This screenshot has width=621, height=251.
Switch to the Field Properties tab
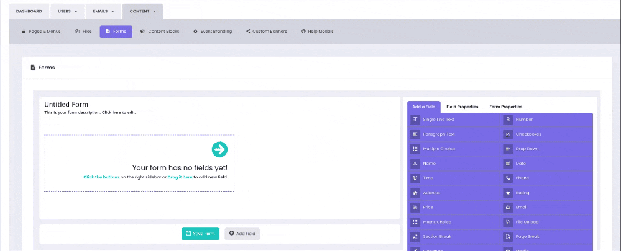(462, 107)
